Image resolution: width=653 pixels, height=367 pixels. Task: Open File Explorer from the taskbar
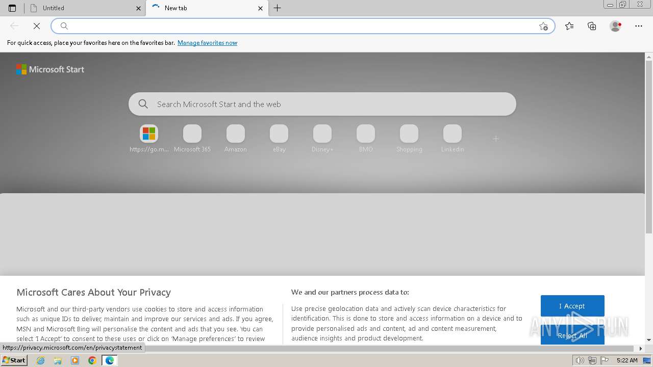(x=58, y=360)
